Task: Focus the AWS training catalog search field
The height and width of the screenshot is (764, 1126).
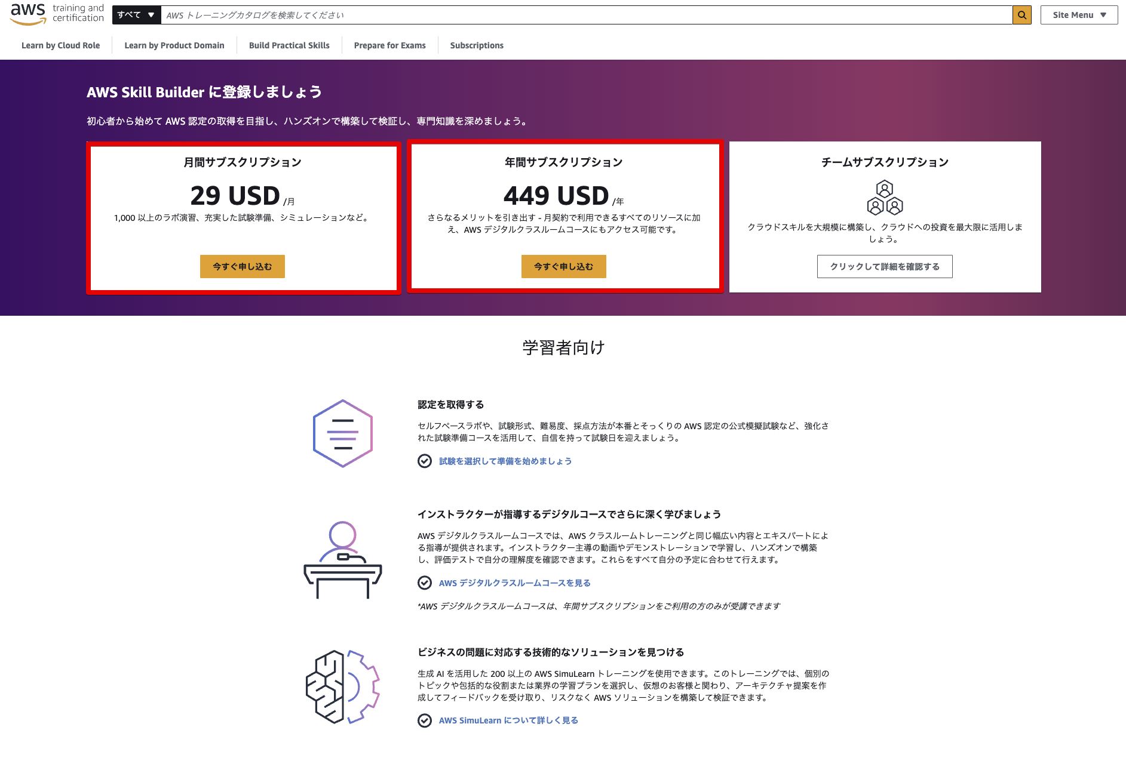Action: [x=587, y=15]
